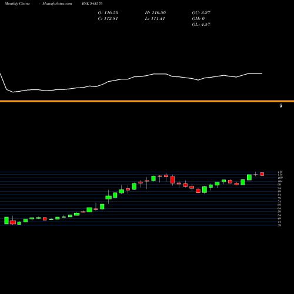Click the 'Monthly Charts' title text
This screenshot has height=294, width=294.
click(x=17, y=4)
